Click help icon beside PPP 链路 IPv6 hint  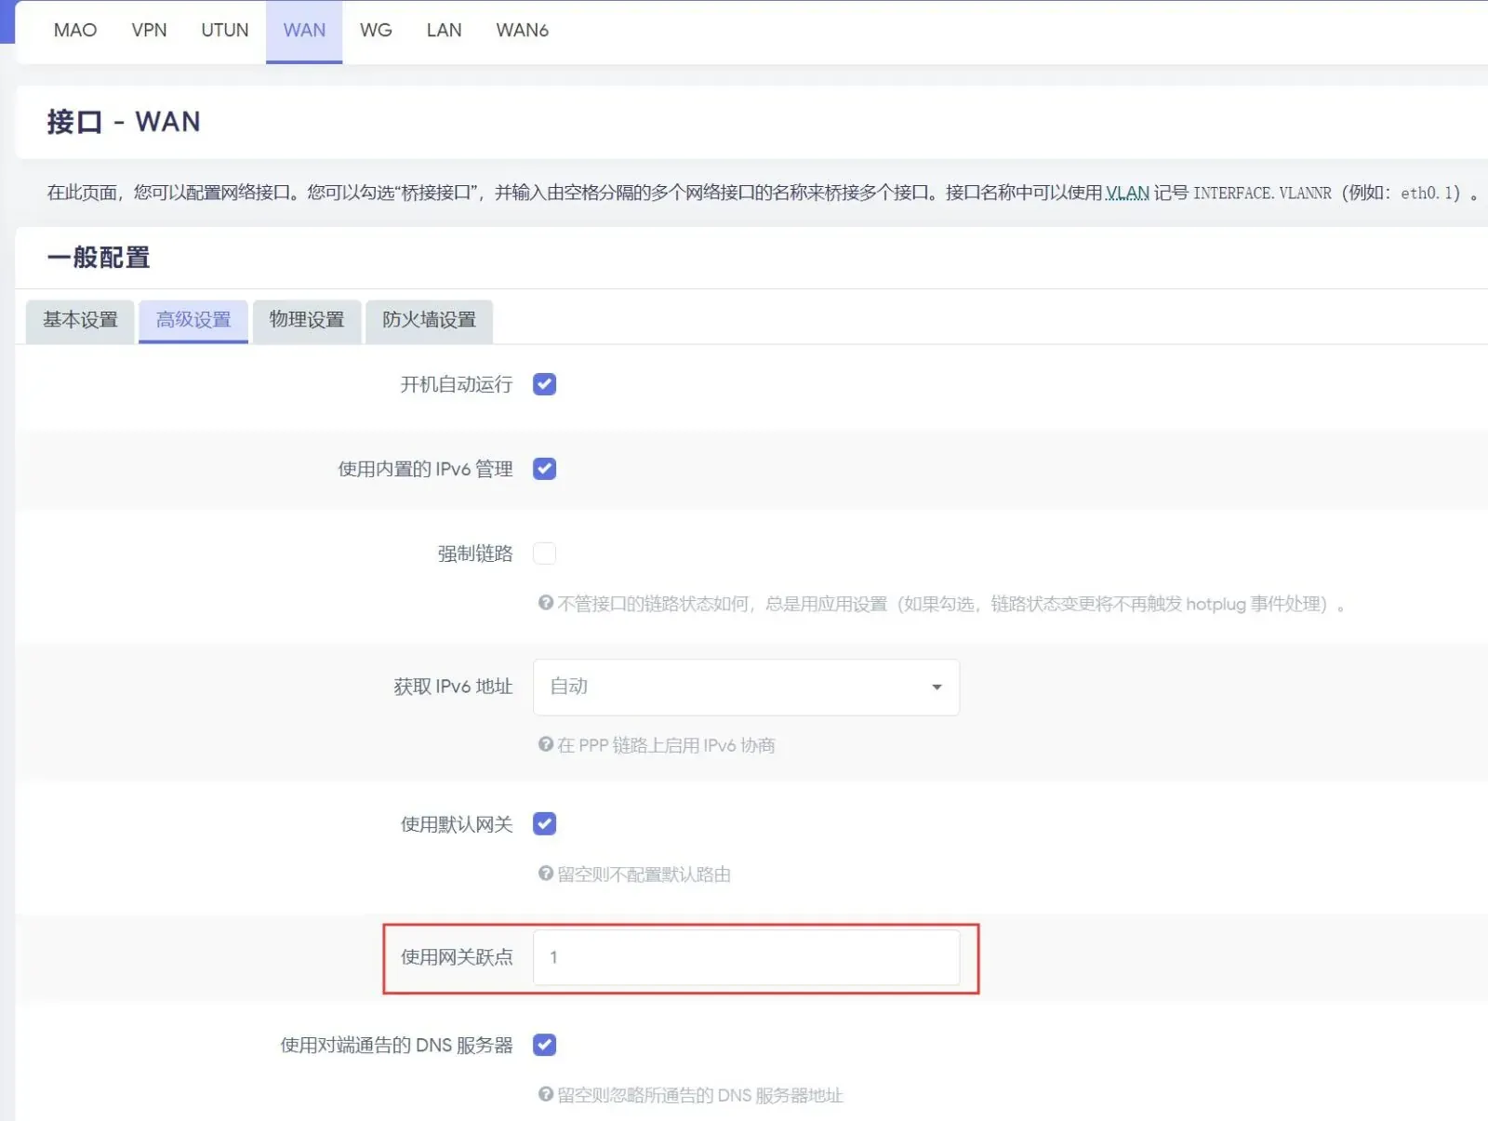(x=546, y=744)
